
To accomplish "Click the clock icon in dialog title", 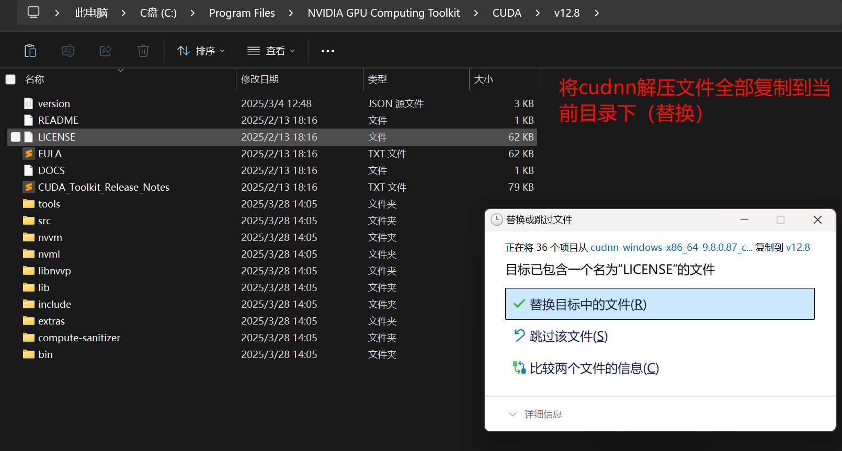I will coord(497,220).
